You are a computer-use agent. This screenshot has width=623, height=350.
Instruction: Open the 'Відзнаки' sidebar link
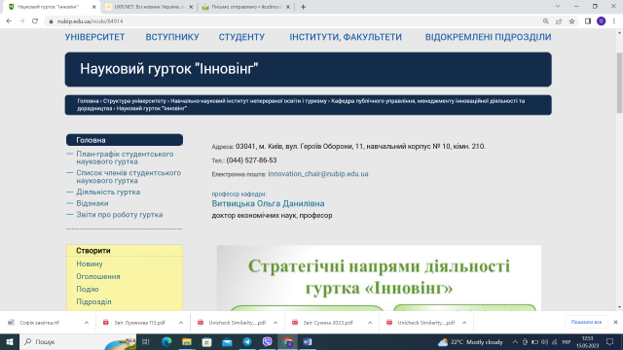click(92, 203)
